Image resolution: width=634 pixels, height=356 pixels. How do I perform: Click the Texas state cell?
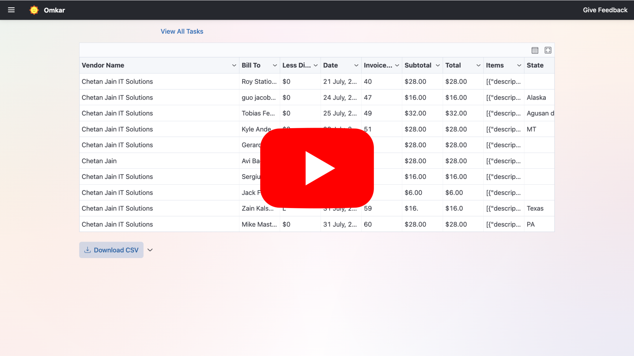point(539,208)
